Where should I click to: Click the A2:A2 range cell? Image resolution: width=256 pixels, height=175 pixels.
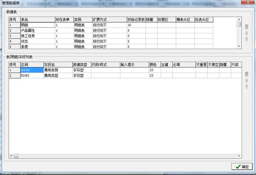[32, 70]
